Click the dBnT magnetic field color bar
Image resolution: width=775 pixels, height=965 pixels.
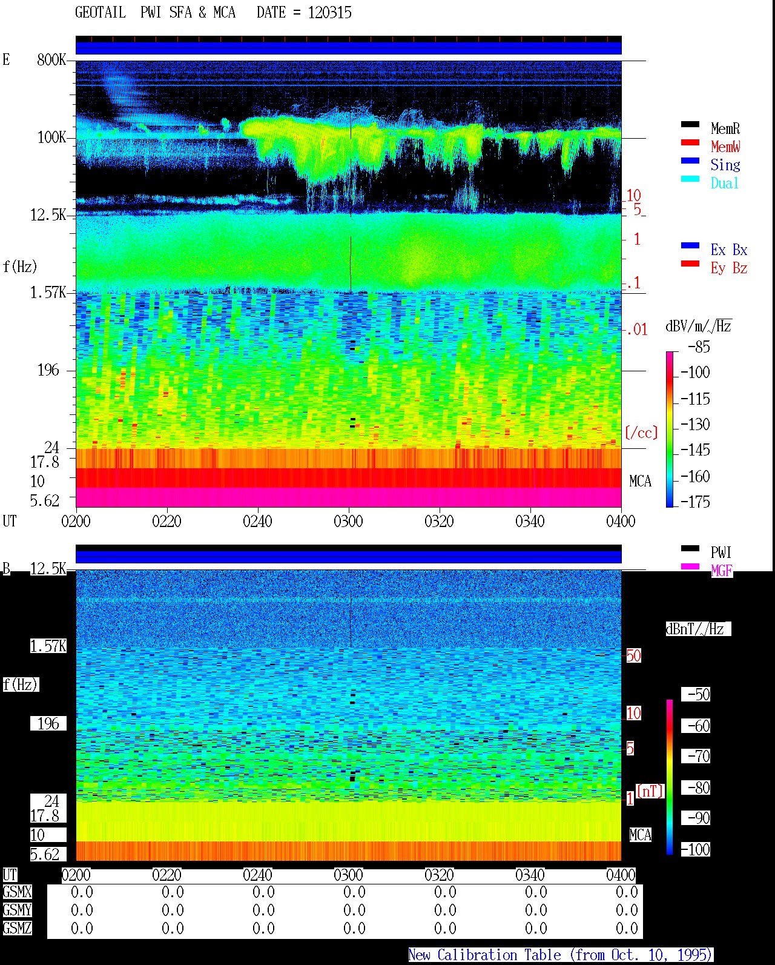tap(670, 777)
